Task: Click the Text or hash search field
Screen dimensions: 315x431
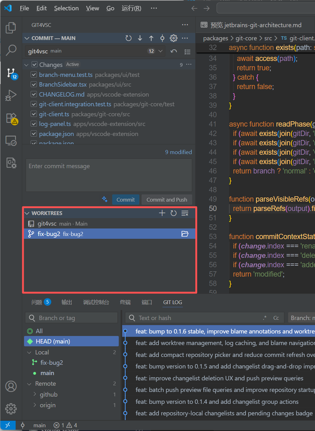Action: (x=205, y=318)
